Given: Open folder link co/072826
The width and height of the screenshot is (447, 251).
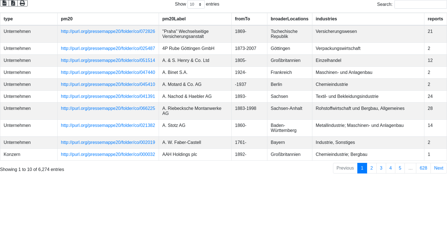Looking at the screenshot, I should coord(108,32).
